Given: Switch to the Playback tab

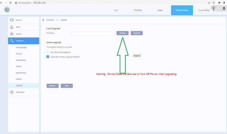Looking at the screenshot, I should point(138,10).
